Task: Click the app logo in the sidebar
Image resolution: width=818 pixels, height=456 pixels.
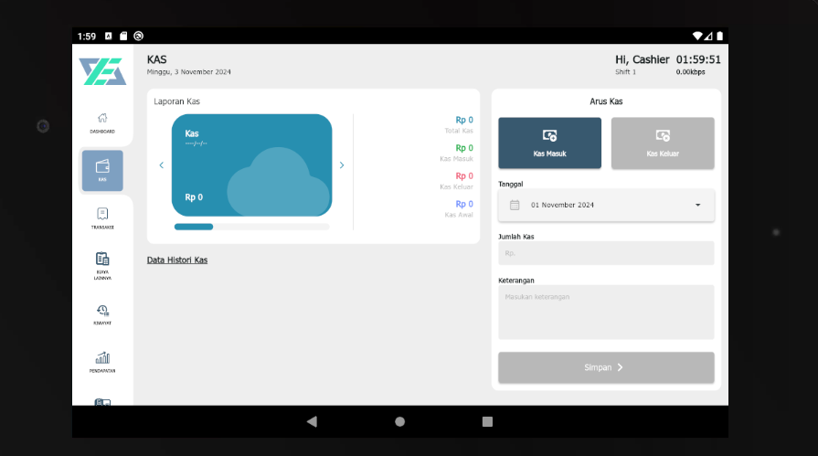Action: [102, 72]
